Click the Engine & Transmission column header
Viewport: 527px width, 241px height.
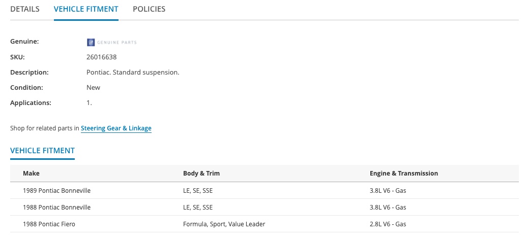point(404,174)
